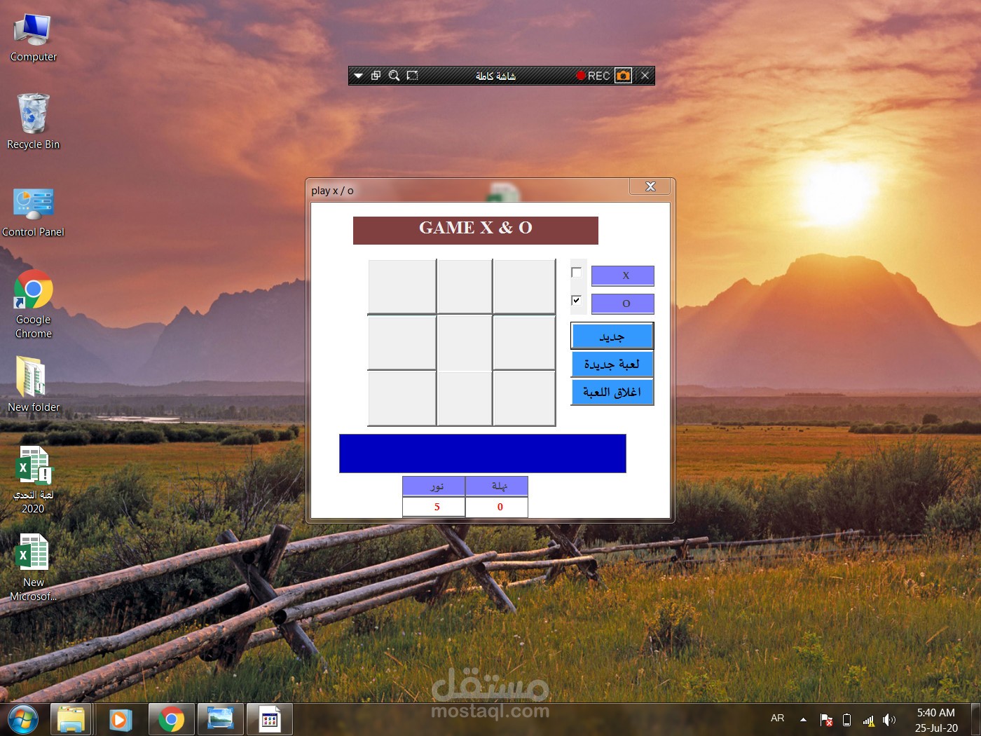Uncheck the O player checkbox
Screen dimensions: 981x736
576,300
